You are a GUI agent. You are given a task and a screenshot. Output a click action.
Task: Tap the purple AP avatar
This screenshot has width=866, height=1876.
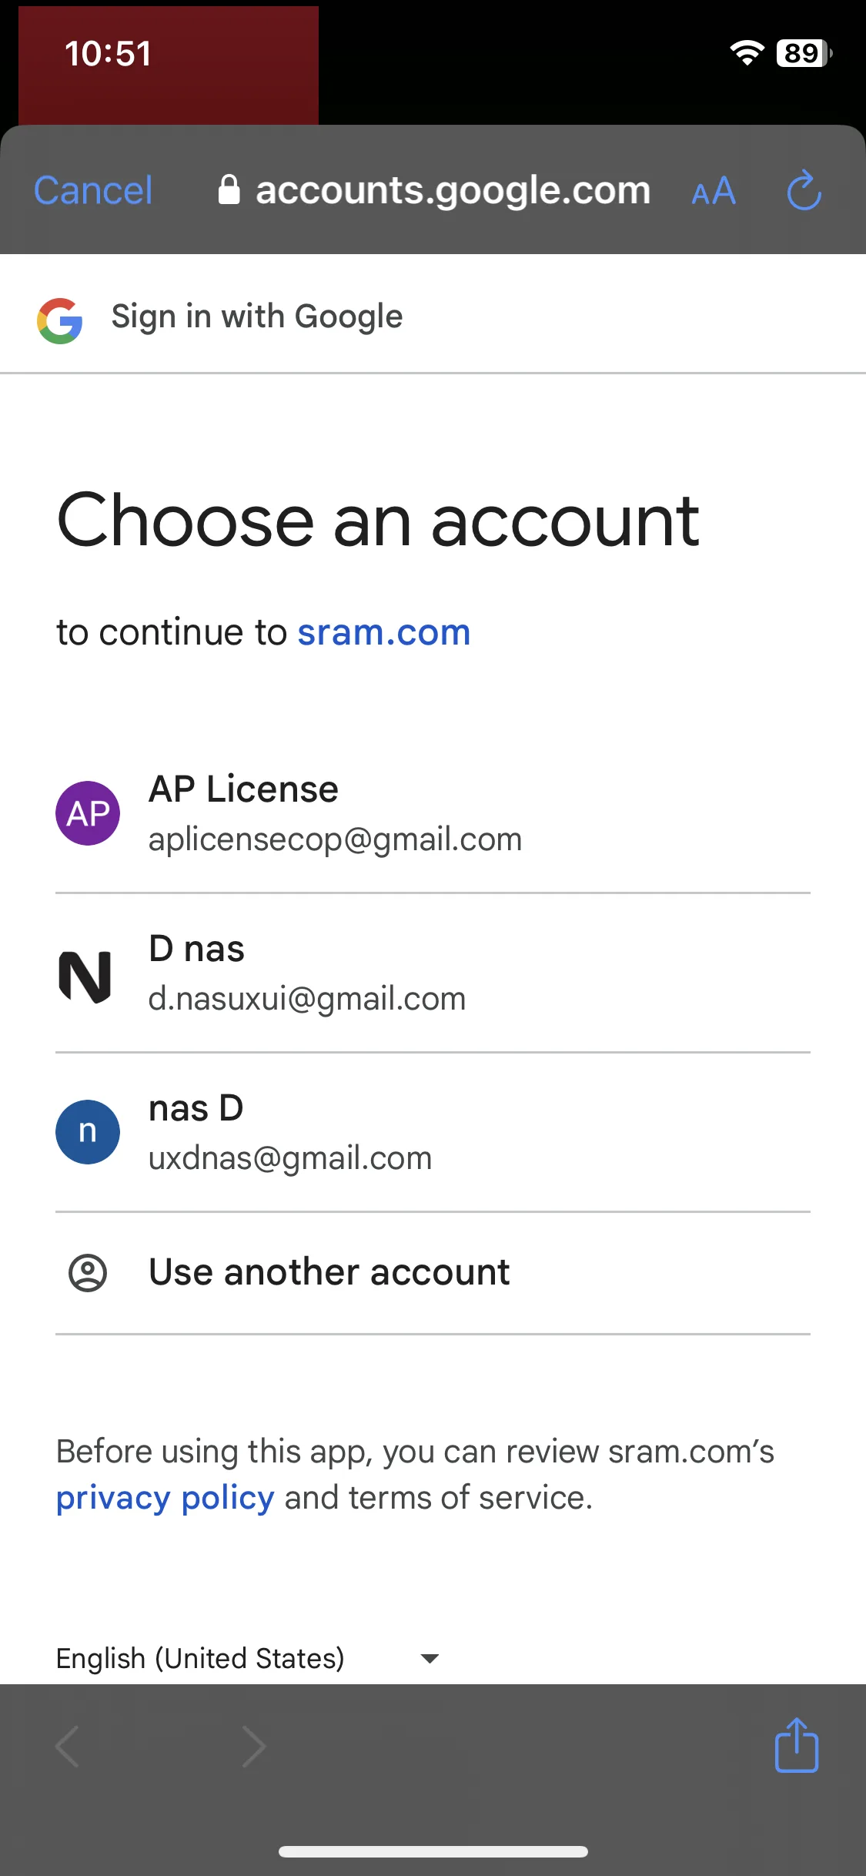(88, 813)
